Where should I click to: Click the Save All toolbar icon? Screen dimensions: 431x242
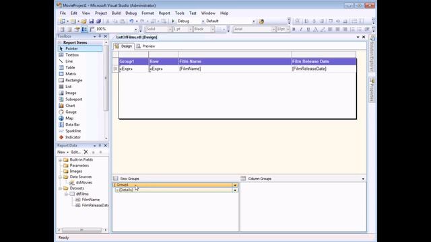(x=98, y=21)
